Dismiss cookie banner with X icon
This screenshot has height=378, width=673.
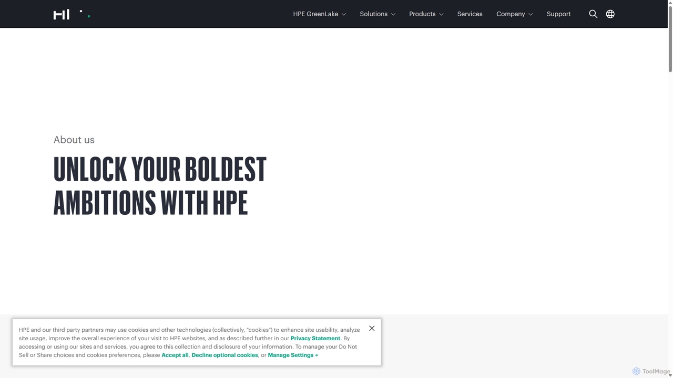click(372, 328)
